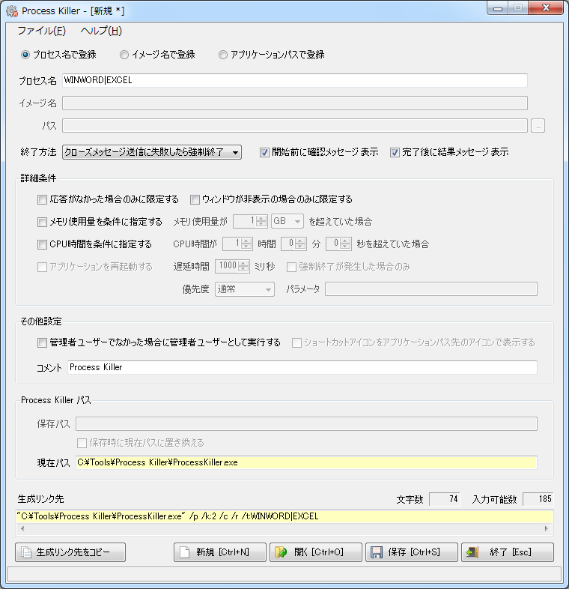This screenshot has width=569, height=589.
Task: Click the 開く open folder icon button
Action: pos(282,552)
